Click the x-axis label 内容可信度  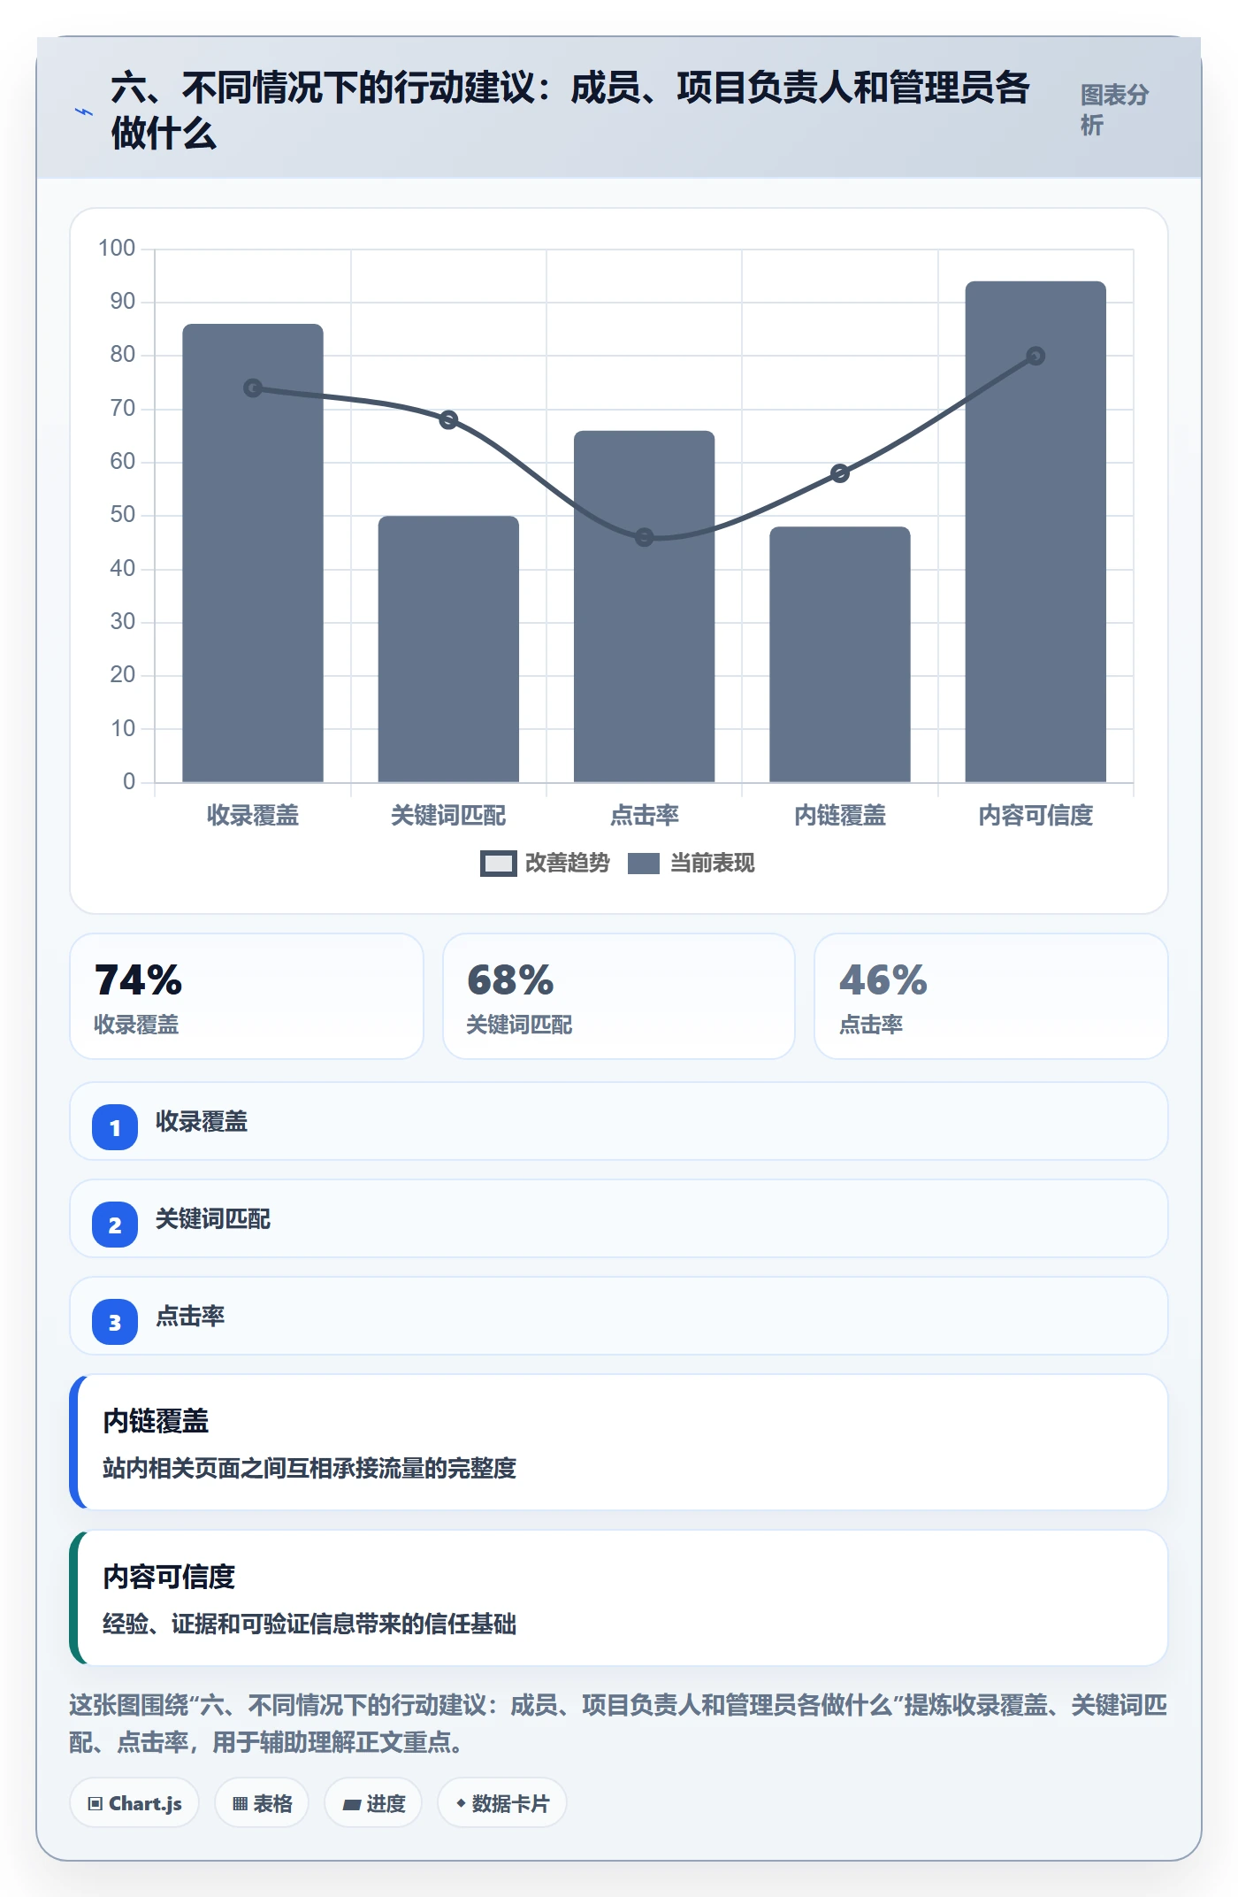click(1035, 815)
